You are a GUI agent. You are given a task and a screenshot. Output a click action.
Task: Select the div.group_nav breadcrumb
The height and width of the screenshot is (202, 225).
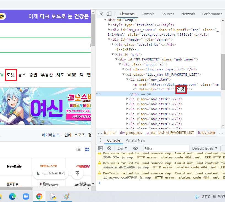pos(131,132)
